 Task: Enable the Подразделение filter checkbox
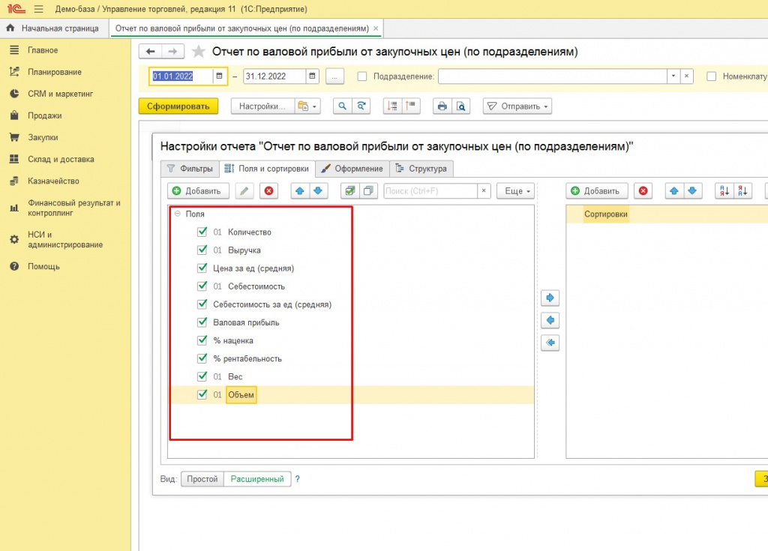[362, 76]
